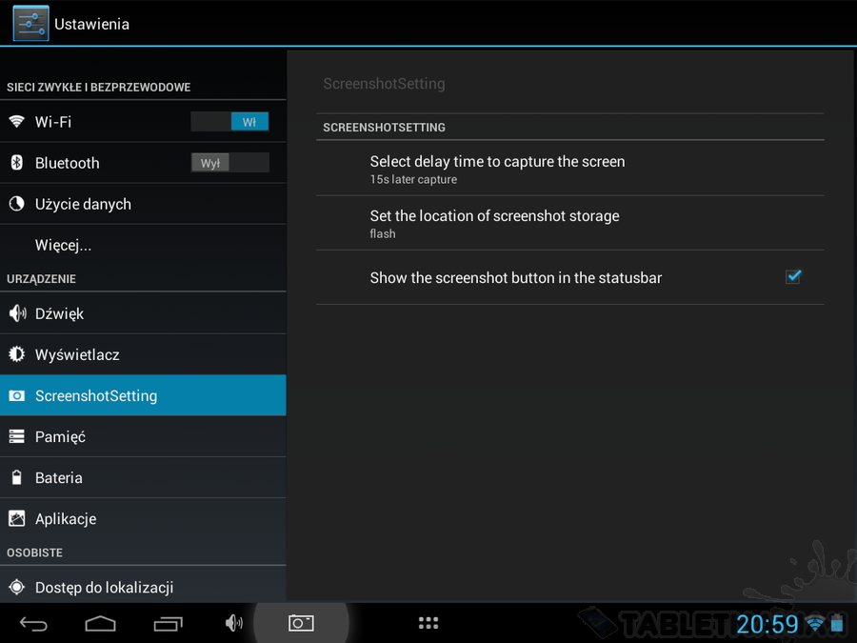Select Wyświetlacz display settings

coord(77,354)
